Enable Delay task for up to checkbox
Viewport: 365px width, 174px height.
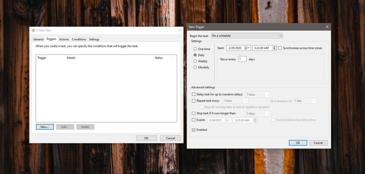coord(194,95)
